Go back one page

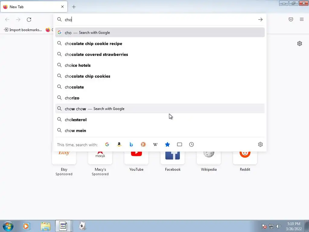click(7, 20)
